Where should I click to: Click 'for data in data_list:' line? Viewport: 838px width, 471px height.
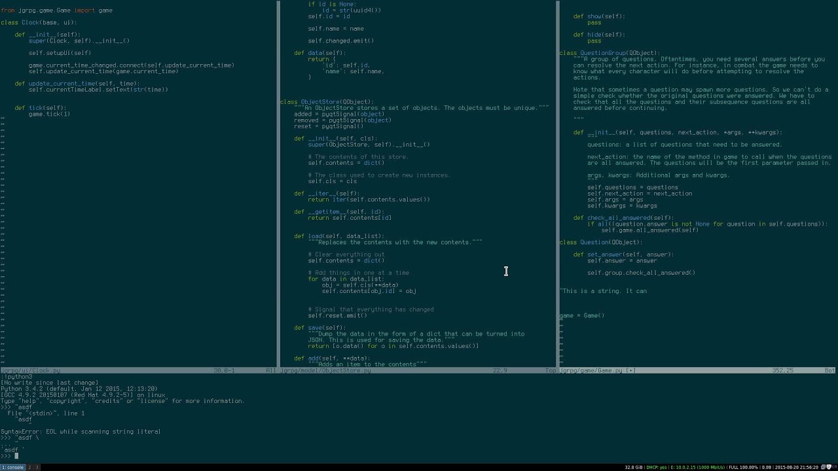(346, 279)
